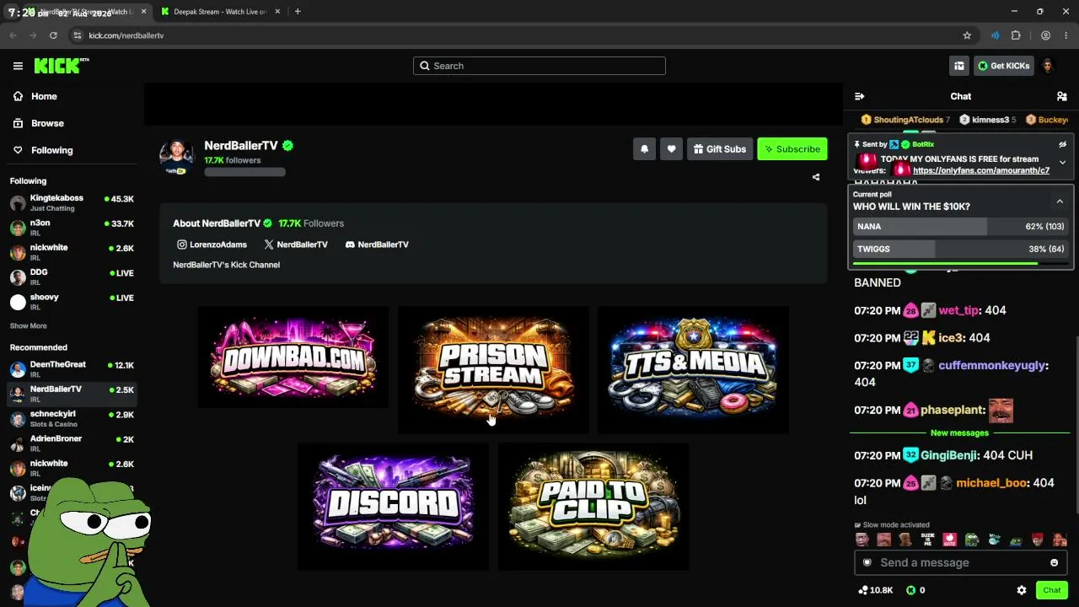Open the Discord panel image
The width and height of the screenshot is (1079, 607).
(x=393, y=507)
